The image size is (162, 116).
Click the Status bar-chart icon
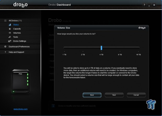[x=10, y=25]
